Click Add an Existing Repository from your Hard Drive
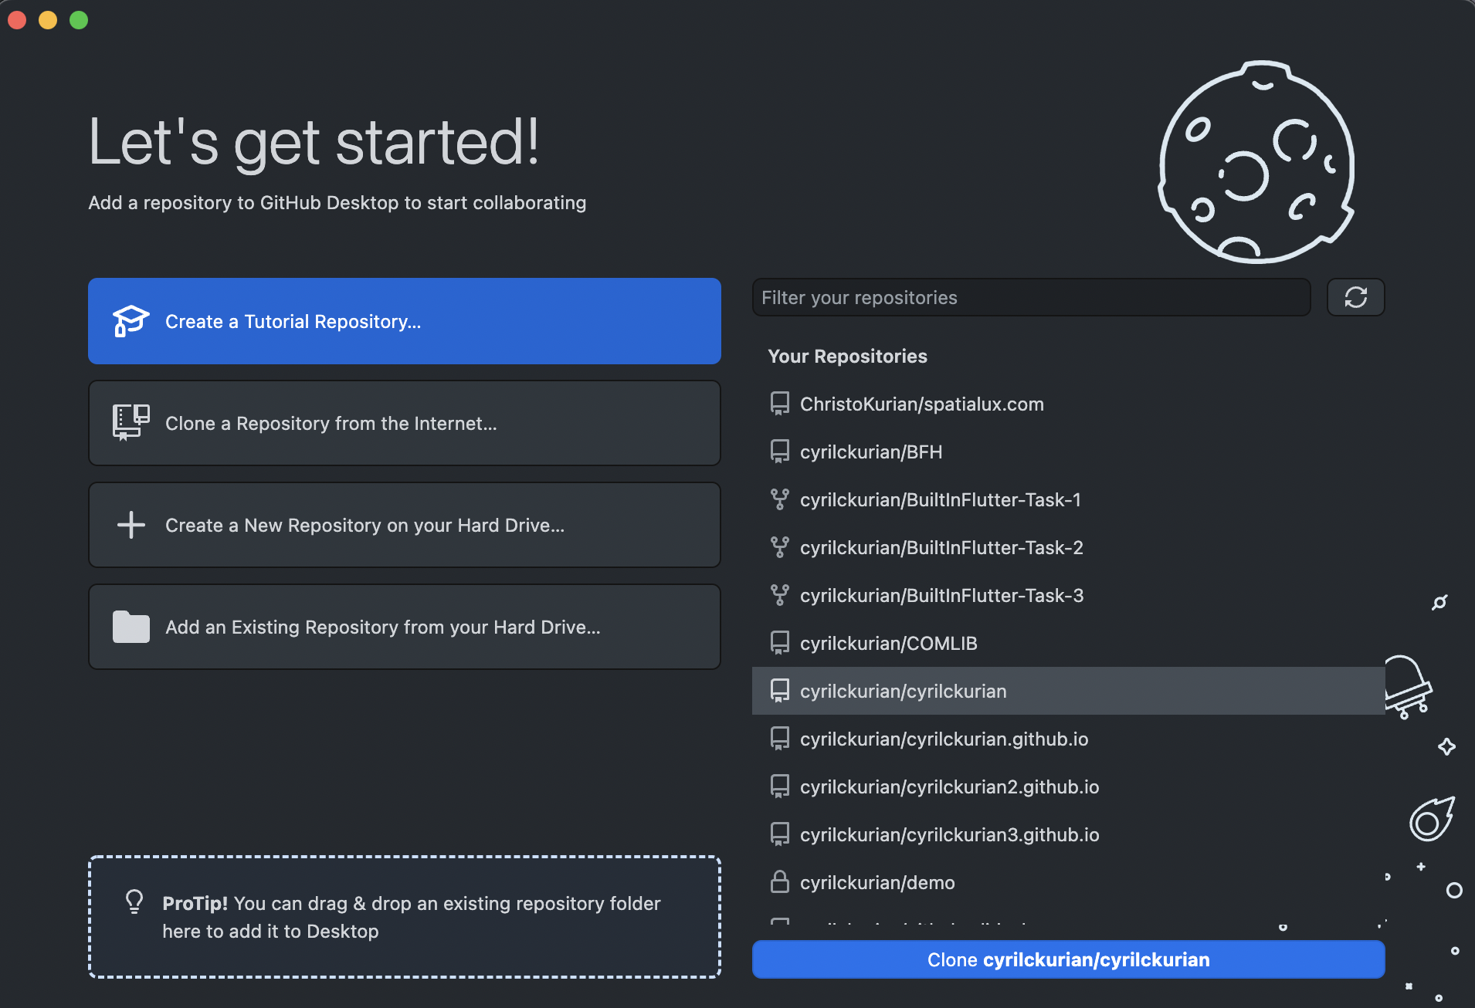 (x=404, y=627)
